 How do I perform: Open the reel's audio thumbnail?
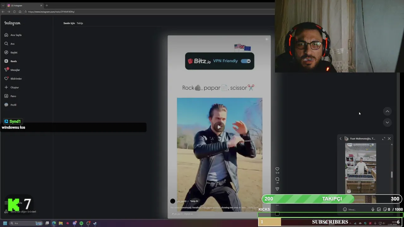(277, 214)
